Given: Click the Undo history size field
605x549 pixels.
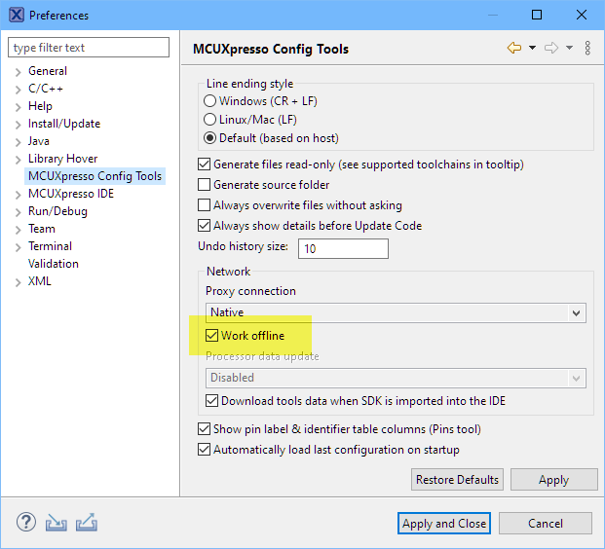Looking at the screenshot, I should 343,248.
